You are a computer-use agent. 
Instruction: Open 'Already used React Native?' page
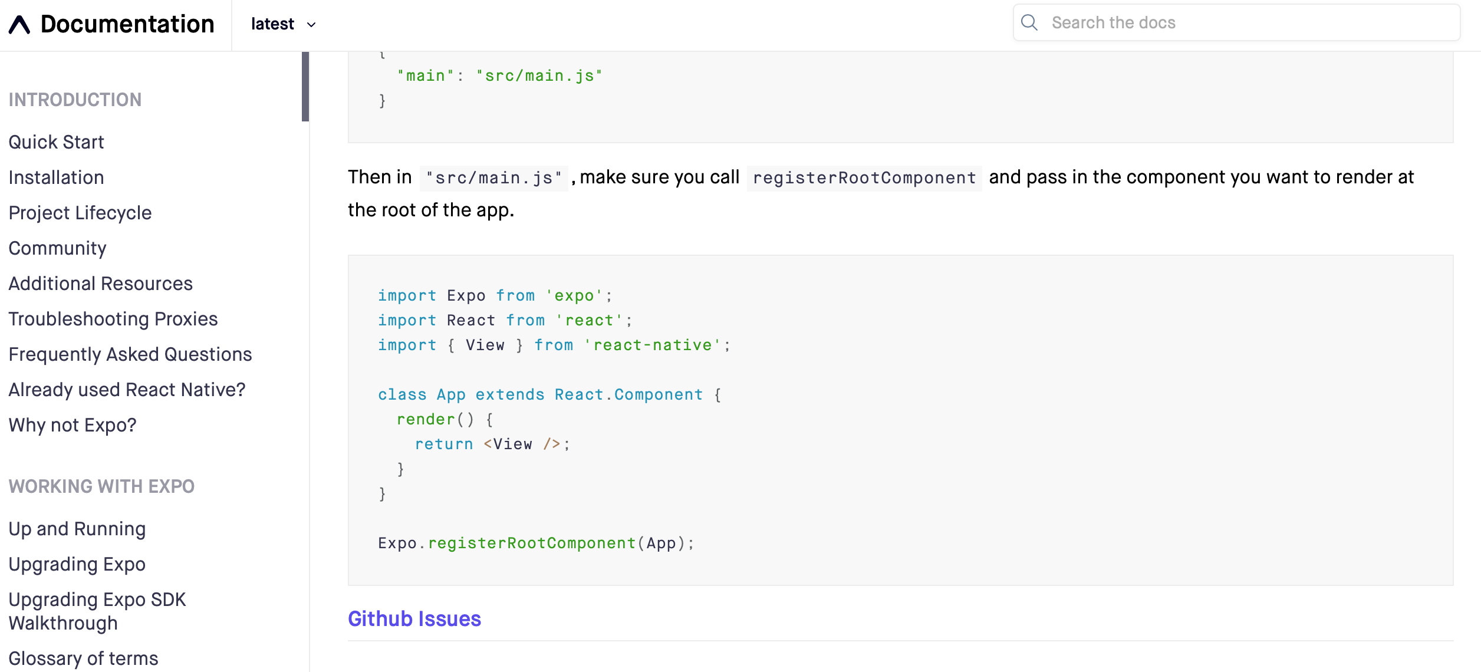[126, 389]
